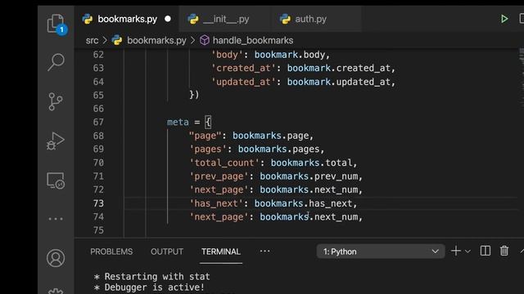Place cursor on 'meta' variable
Image resolution: width=524 pixels, height=294 pixels.
(x=178, y=122)
